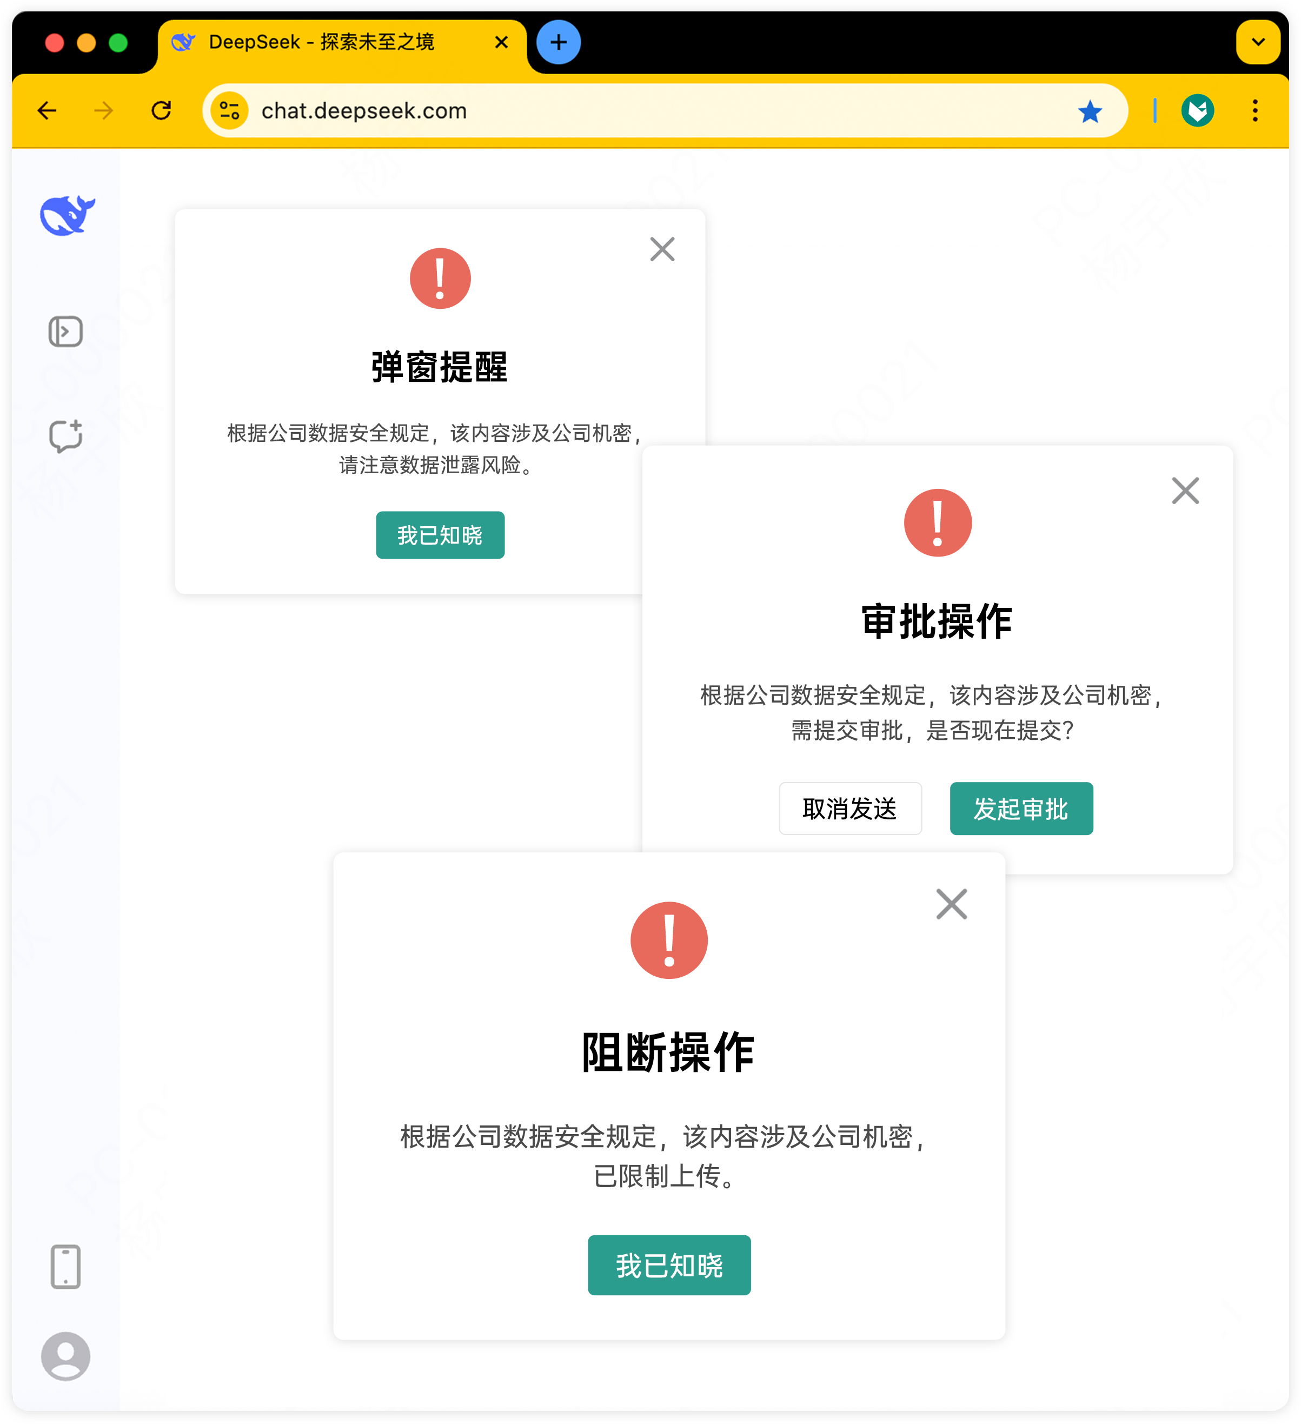The image size is (1301, 1424).
Task: Click 我已知晓 in the 阻断操作 dialog
Action: pyautogui.click(x=668, y=1264)
